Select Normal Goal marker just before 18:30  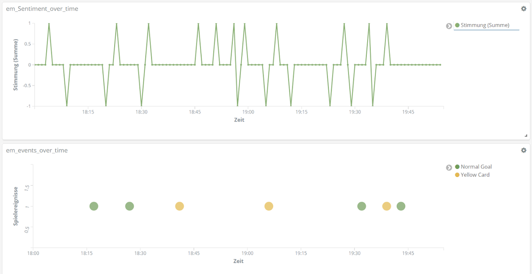(130, 206)
